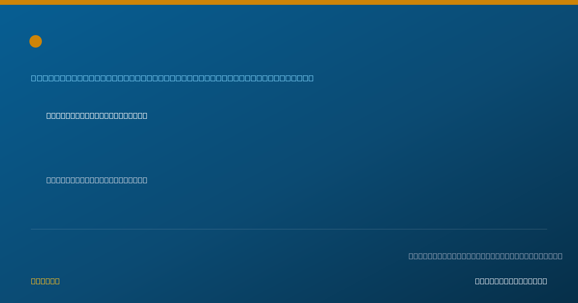Image resolution: width=578 pixels, height=303 pixels.
Task: Open the yellow footer label at left
Action: (x=45, y=281)
